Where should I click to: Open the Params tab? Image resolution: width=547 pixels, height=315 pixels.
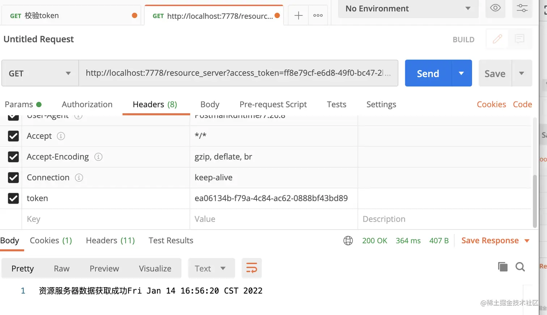pos(23,104)
